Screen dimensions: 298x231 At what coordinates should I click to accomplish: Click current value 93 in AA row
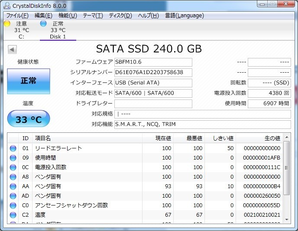click(x=168, y=186)
